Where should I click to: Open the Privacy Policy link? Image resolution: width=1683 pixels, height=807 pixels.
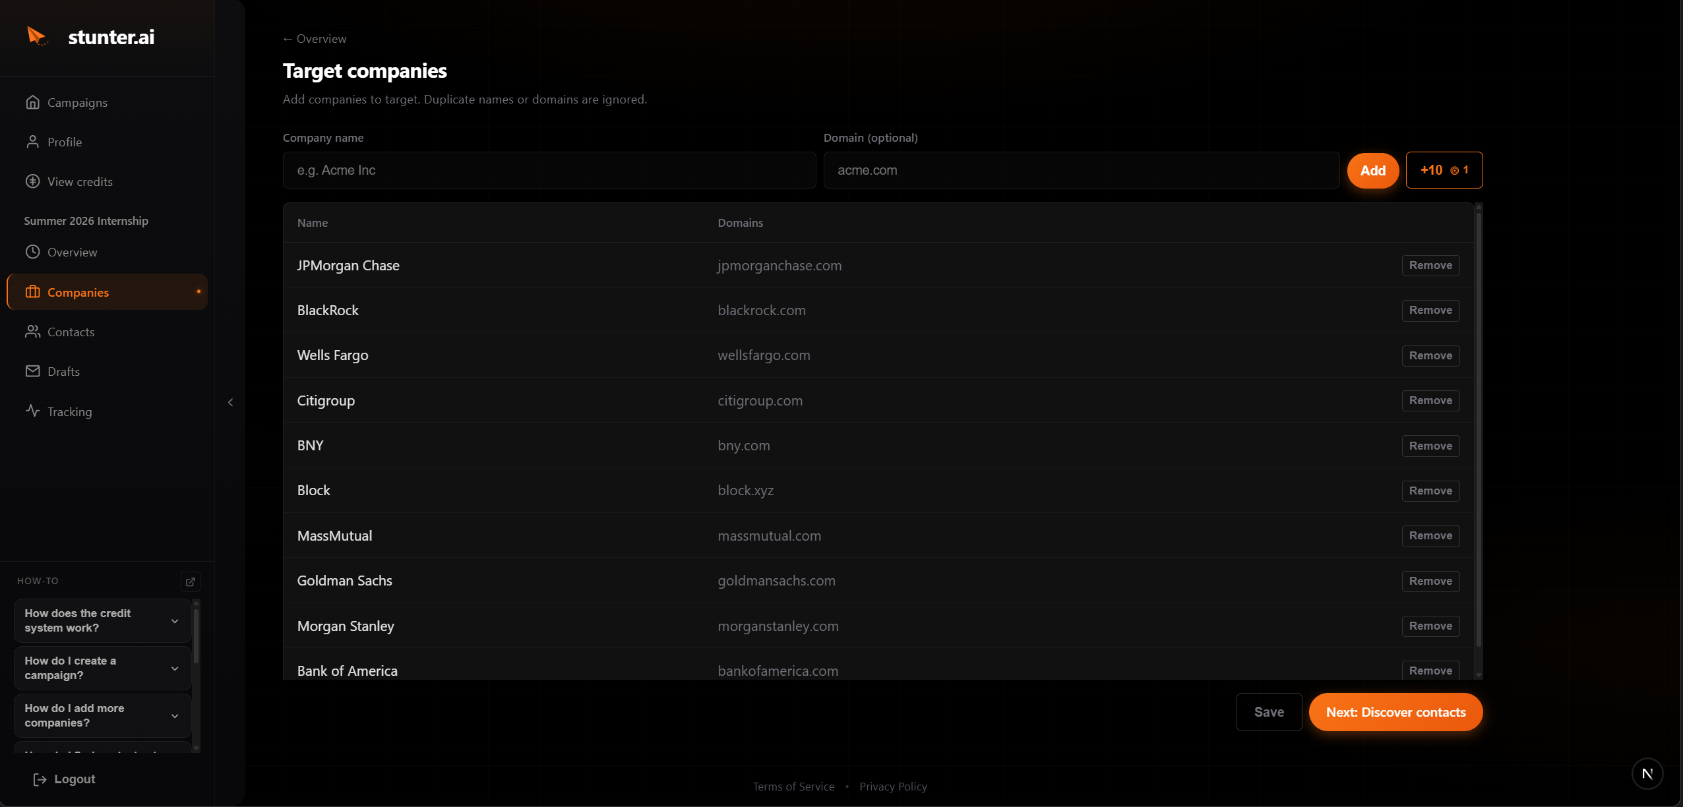(x=893, y=787)
